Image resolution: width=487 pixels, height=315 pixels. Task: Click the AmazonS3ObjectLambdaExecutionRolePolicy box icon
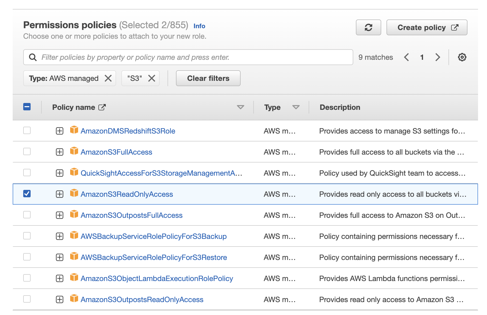74,277
